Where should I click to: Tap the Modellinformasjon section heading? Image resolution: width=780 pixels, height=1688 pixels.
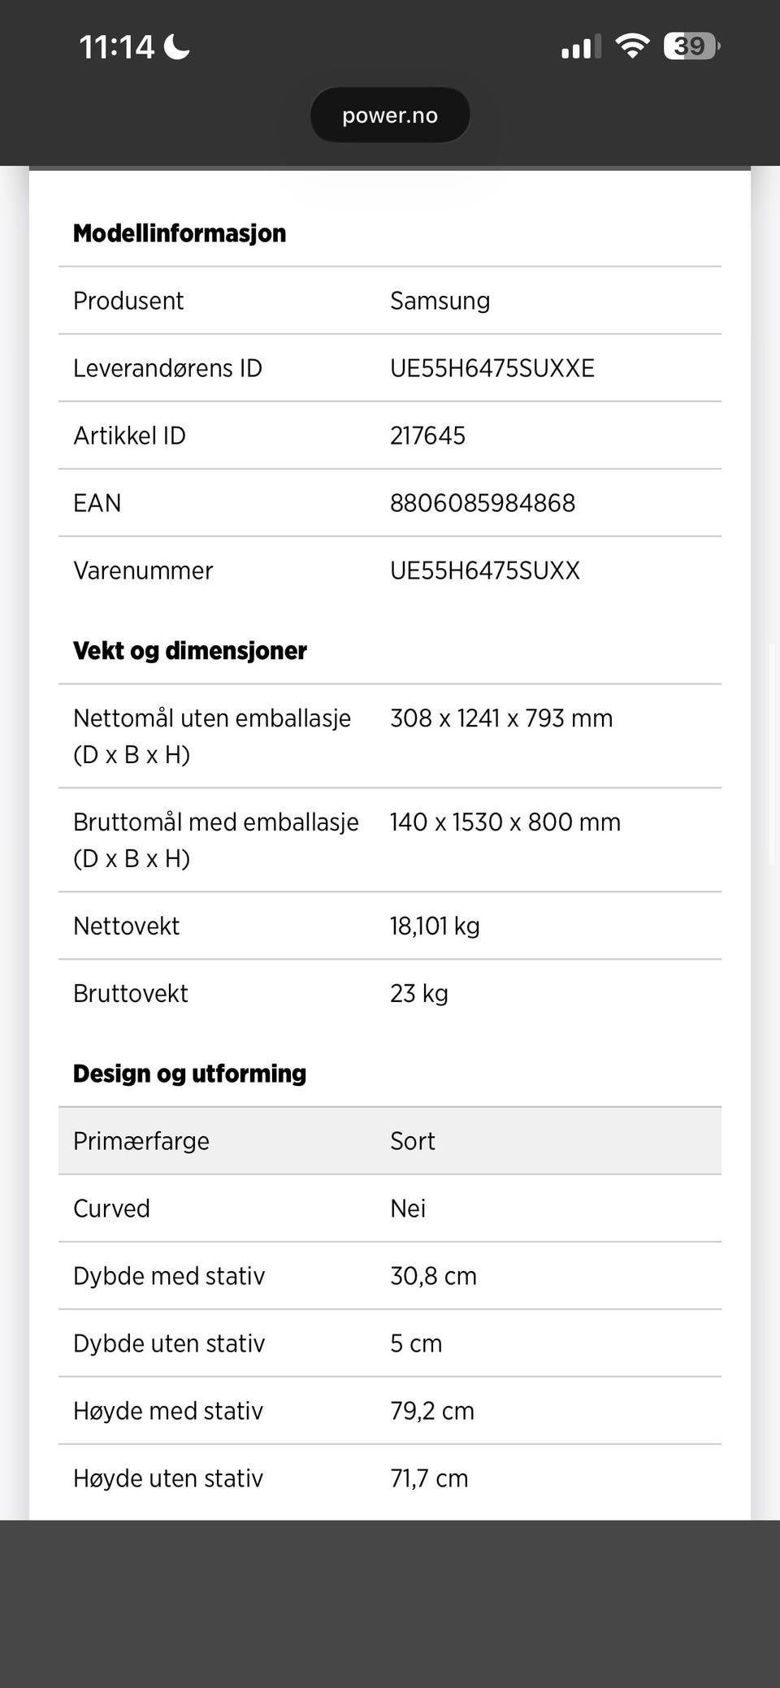point(180,233)
